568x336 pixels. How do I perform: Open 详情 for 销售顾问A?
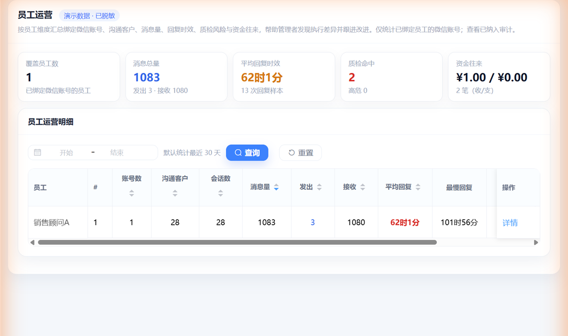510,222
